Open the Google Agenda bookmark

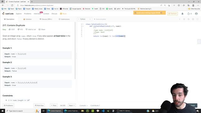coord(75,9)
